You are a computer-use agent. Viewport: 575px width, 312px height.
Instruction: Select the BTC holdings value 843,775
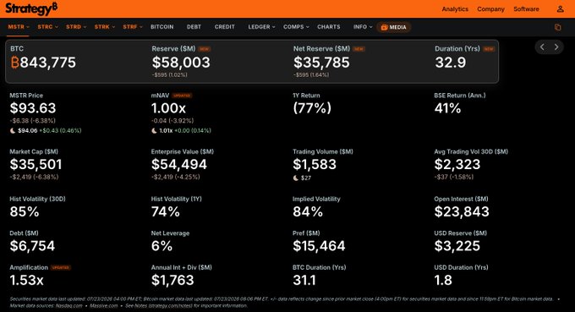pos(47,63)
